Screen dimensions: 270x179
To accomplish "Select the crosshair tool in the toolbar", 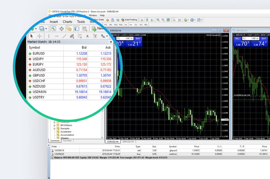I will click(39, 36).
